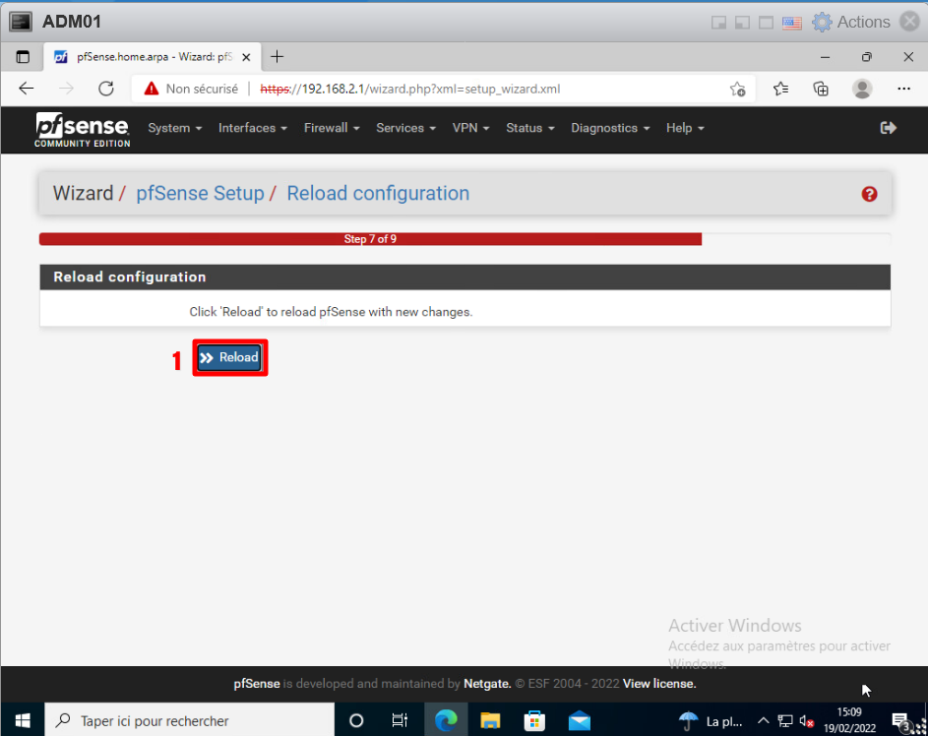This screenshot has width=928, height=736.
Task: Refresh the page with browser reload icon
Action: tap(106, 89)
